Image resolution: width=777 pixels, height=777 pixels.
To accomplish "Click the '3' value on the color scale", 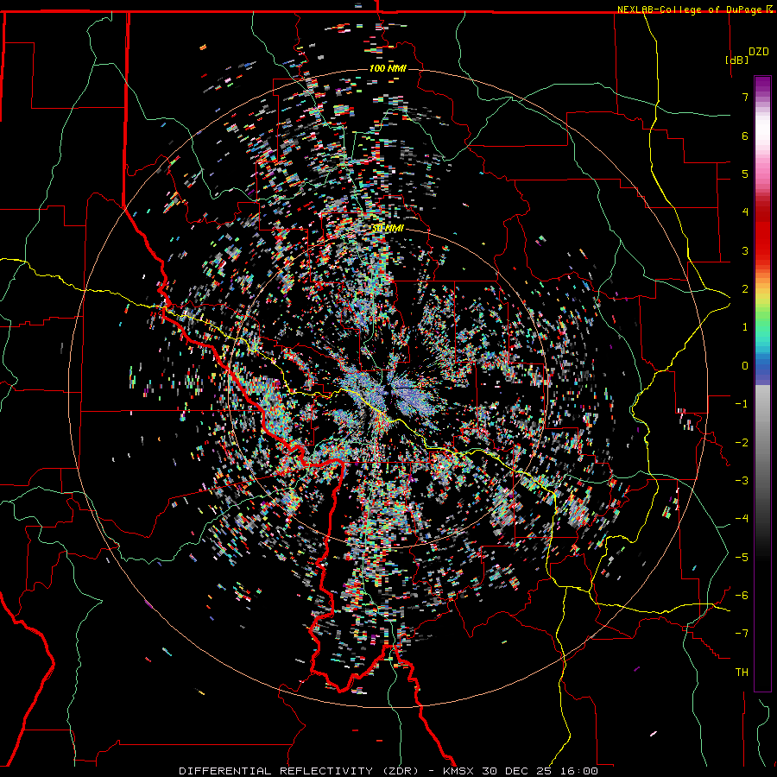I will (745, 250).
